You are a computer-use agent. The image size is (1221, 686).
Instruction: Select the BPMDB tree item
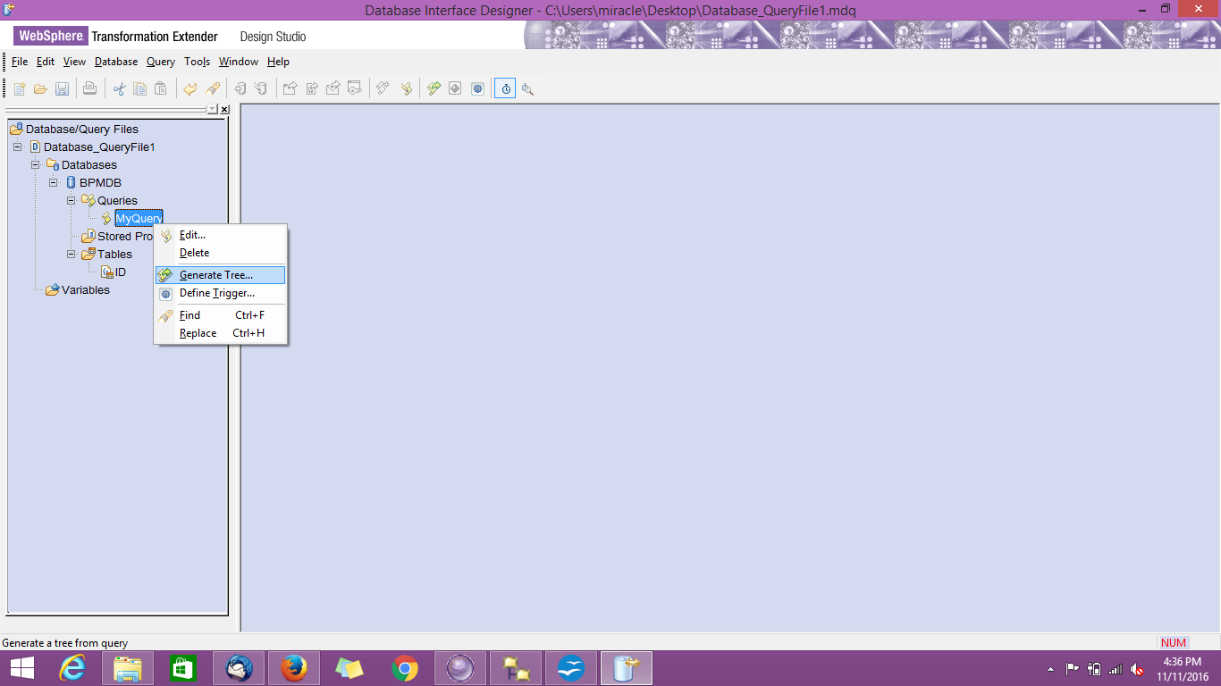point(100,182)
